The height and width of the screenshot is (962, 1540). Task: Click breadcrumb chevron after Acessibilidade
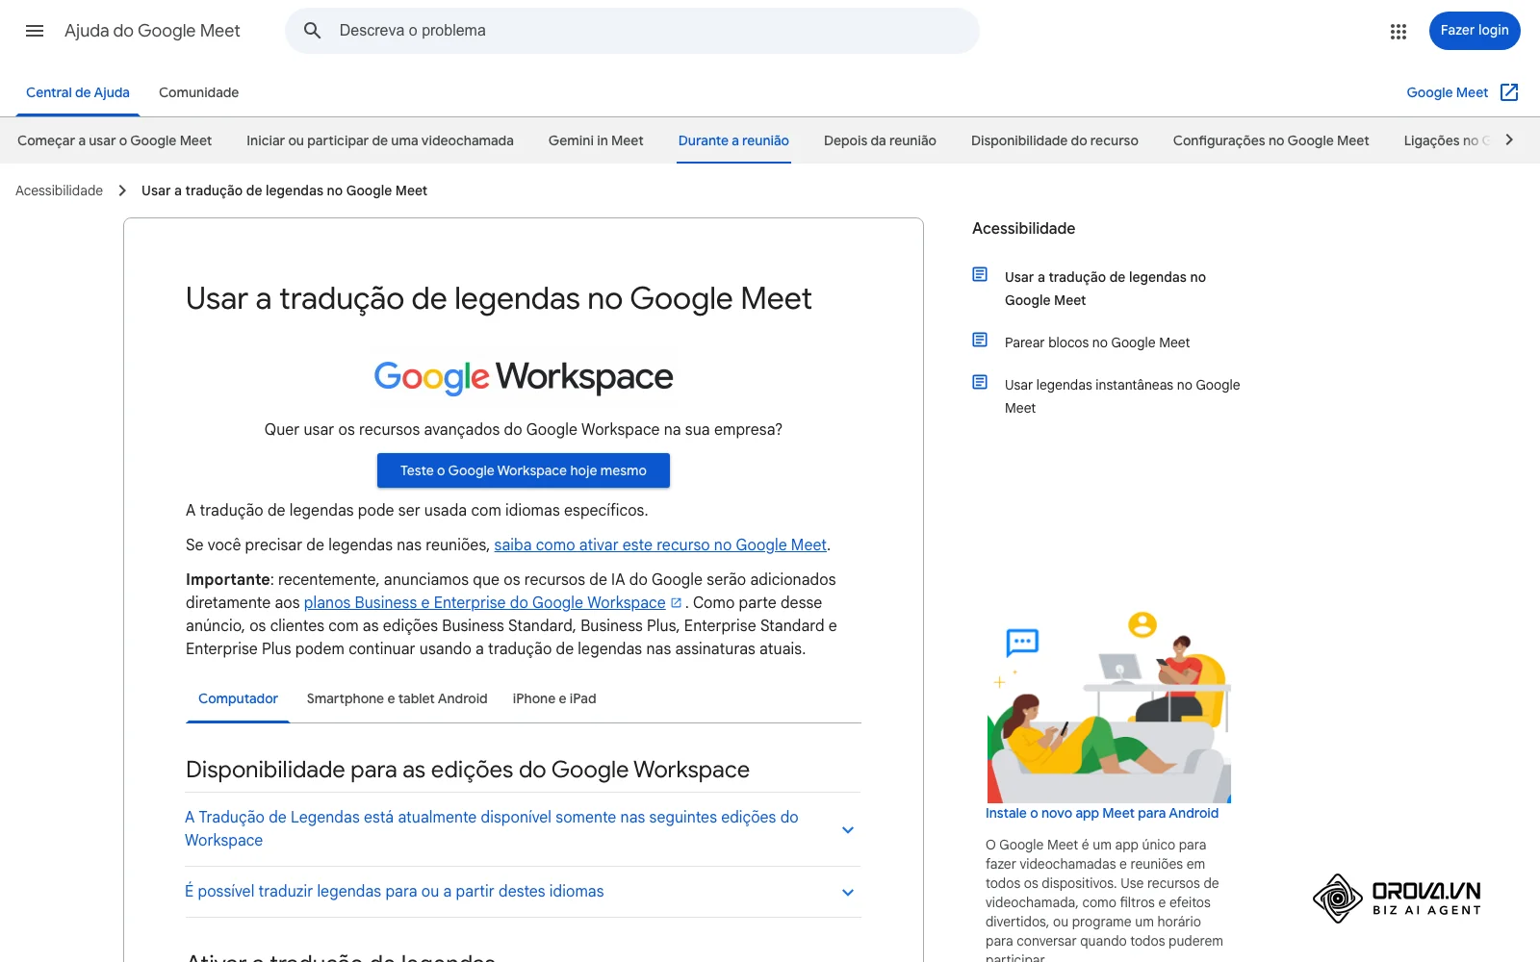click(122, 190)
